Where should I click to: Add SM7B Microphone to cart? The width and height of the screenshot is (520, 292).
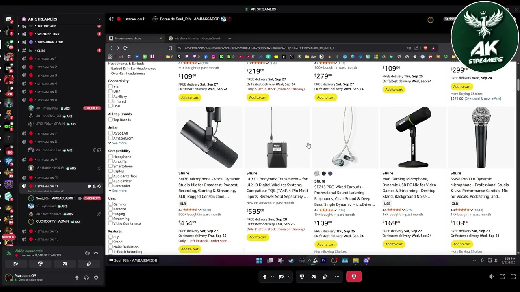click(x=190, y=249)
